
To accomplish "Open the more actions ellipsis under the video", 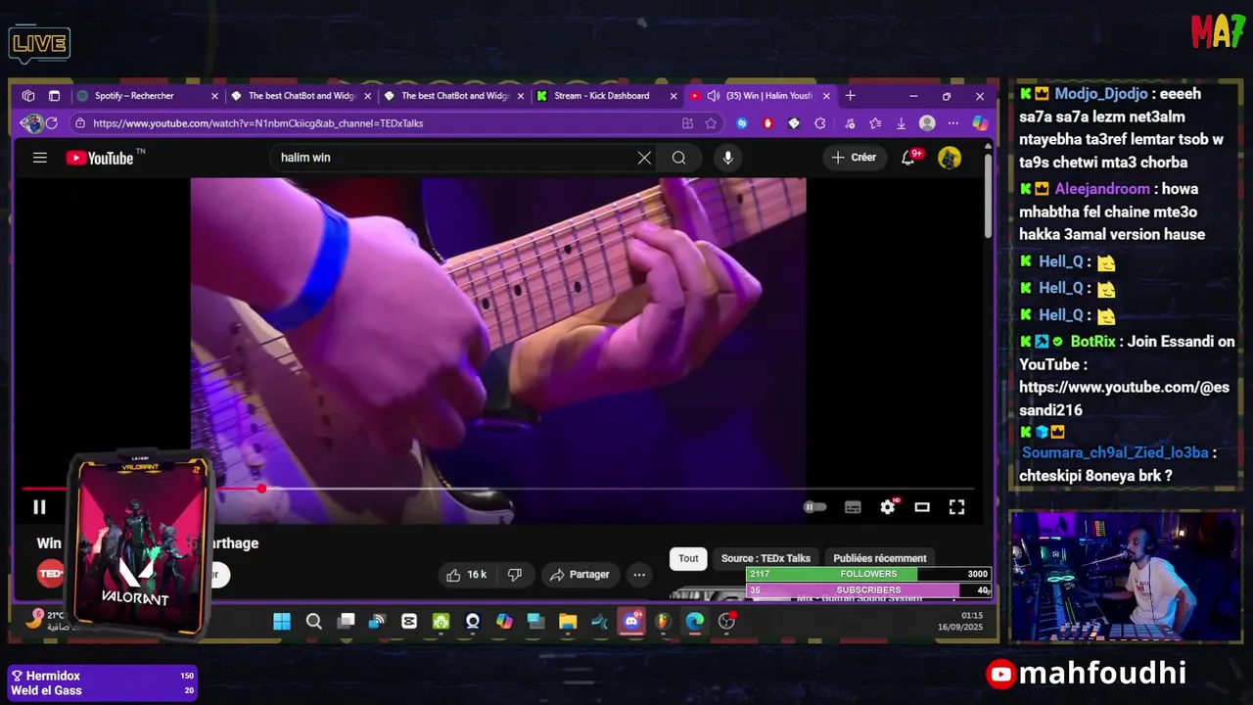I will pos(639,575).
